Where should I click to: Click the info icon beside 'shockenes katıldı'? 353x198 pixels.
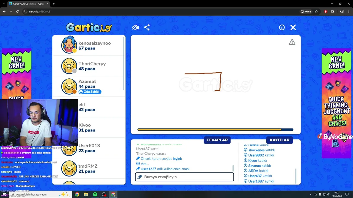pos(245,150)
